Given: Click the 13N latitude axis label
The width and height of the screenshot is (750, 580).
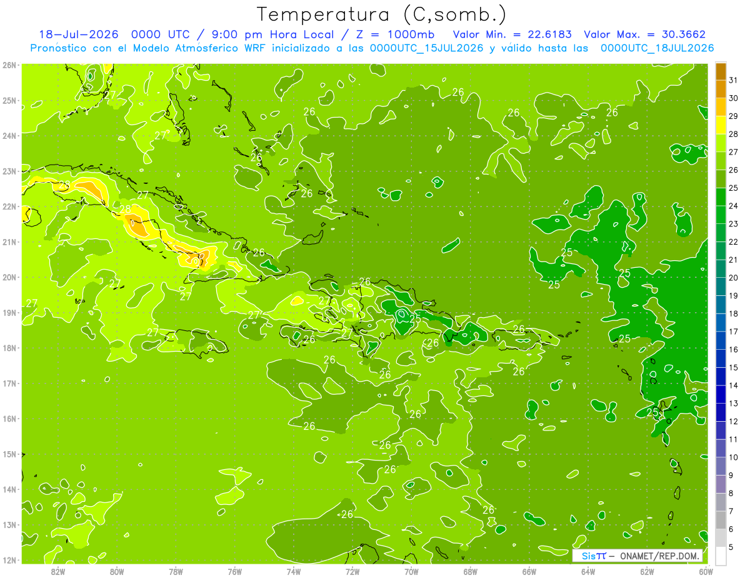Looking at the screenshot, I should (x=9, y=525).
